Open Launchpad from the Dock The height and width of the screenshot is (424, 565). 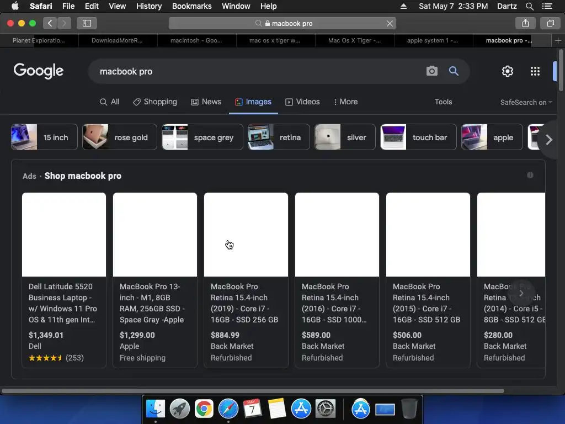[x=180, y=409]
